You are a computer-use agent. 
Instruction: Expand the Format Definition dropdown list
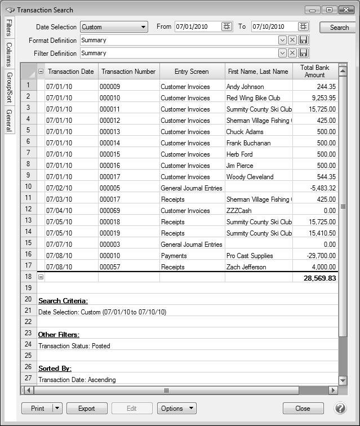[282, 40]
